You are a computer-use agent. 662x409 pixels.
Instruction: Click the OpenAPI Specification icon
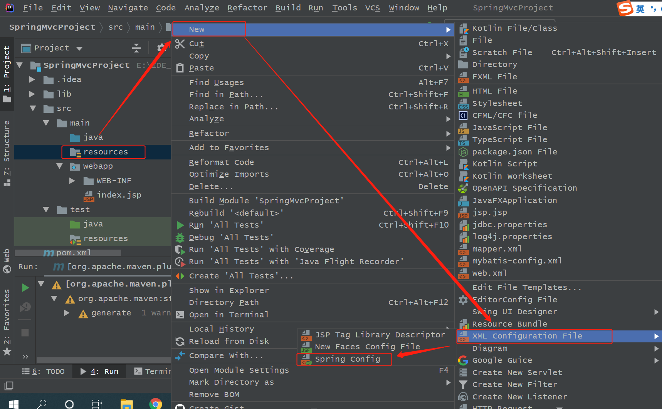tap(464, 188)
